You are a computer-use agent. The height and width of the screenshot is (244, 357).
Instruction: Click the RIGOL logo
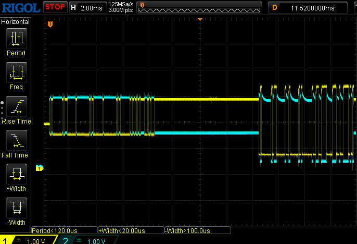[20, 7]
